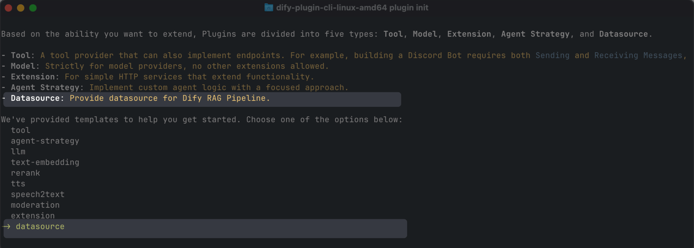The height and width of the screenshot is (248, 694).
Task: Click the red close window button
Action: (x=9, y=8)
